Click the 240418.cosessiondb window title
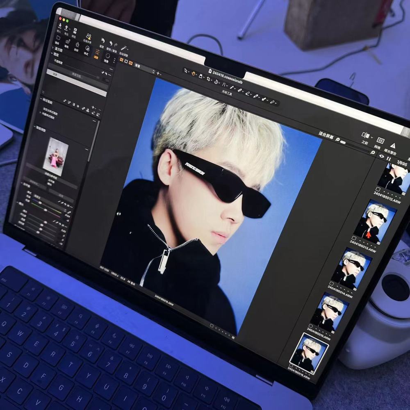Image resolution: width=410 pixels, height=410 pixels. click(225, 77)
